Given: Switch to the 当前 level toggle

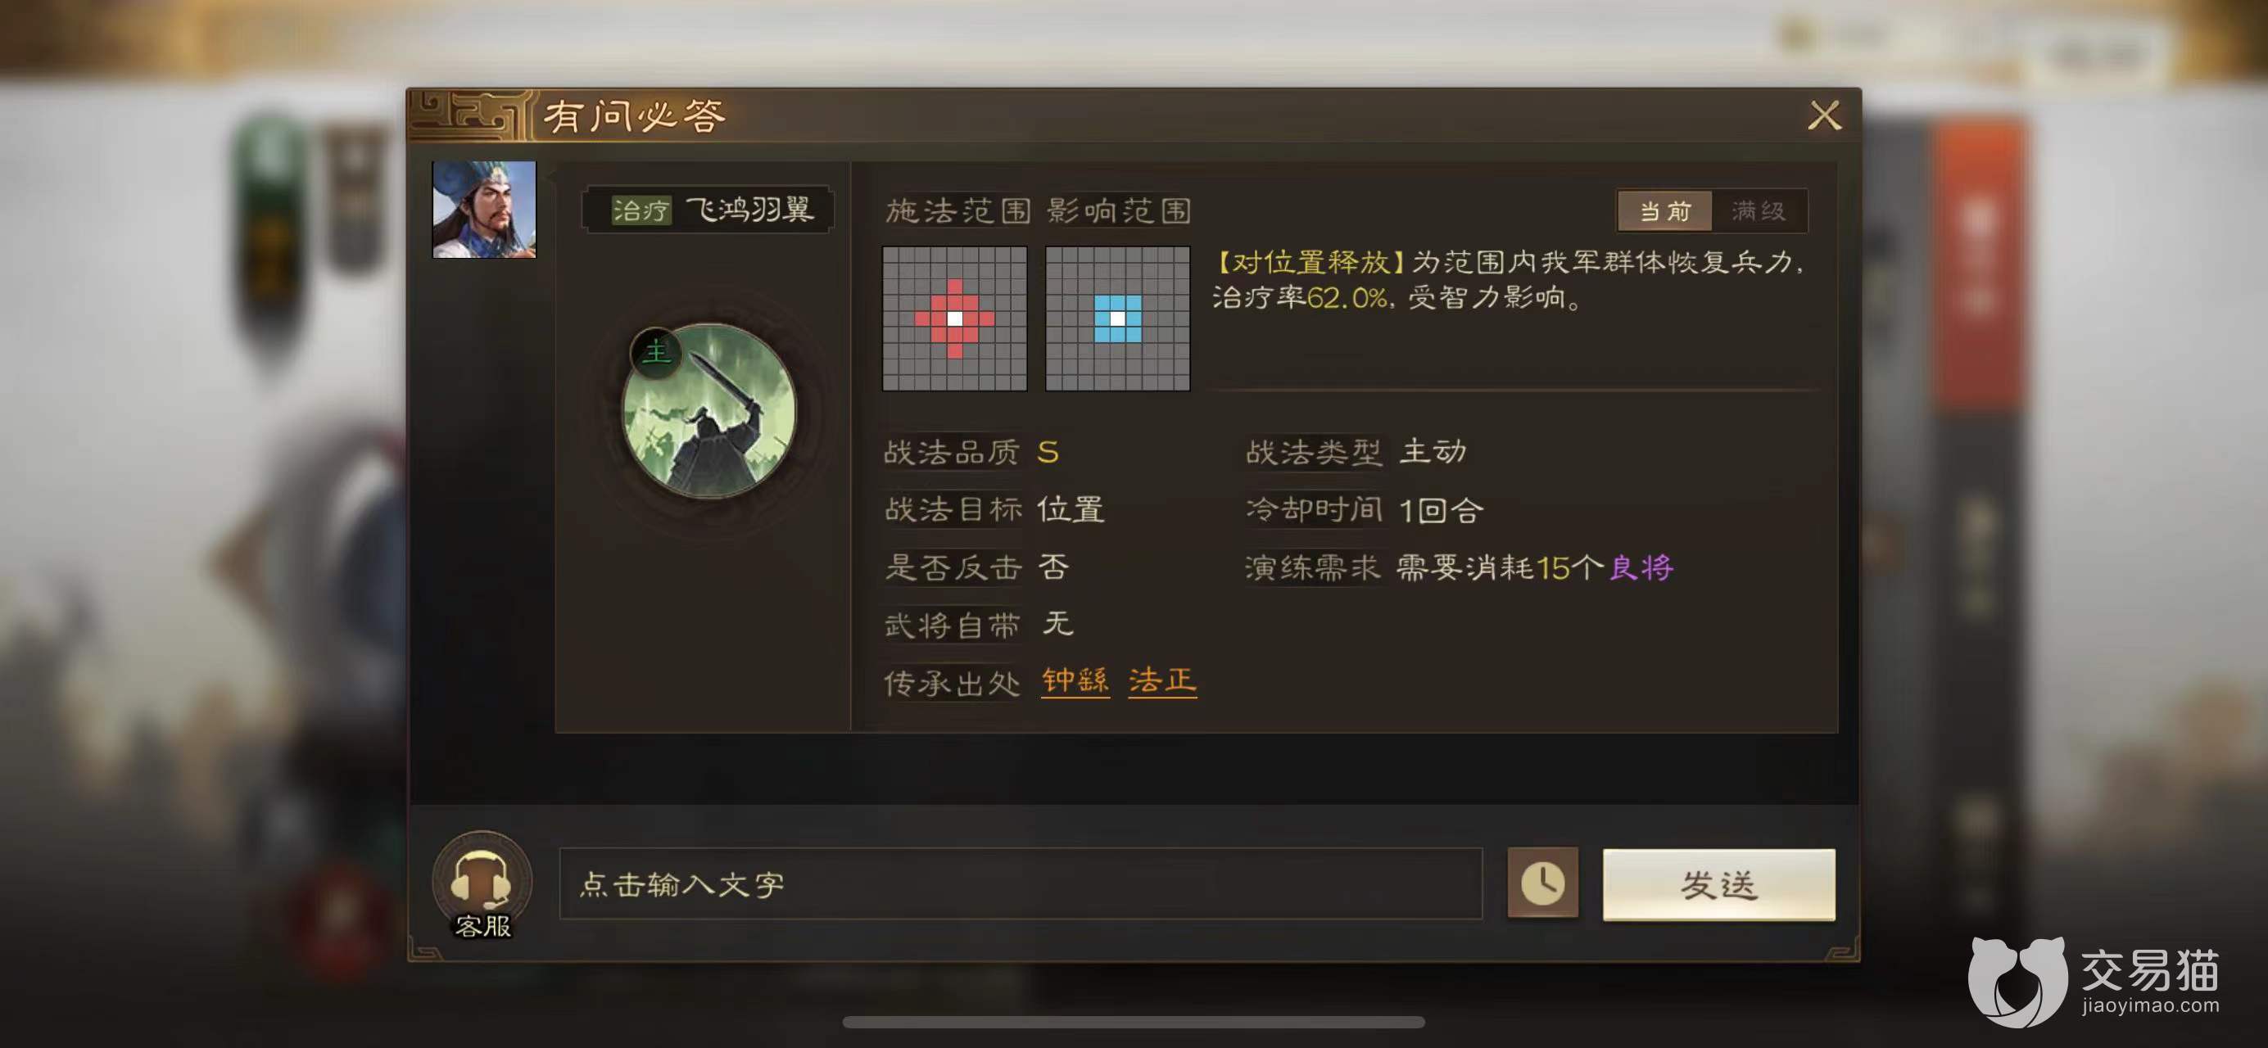Looking at the screenshot, I should click(1665, 211).
